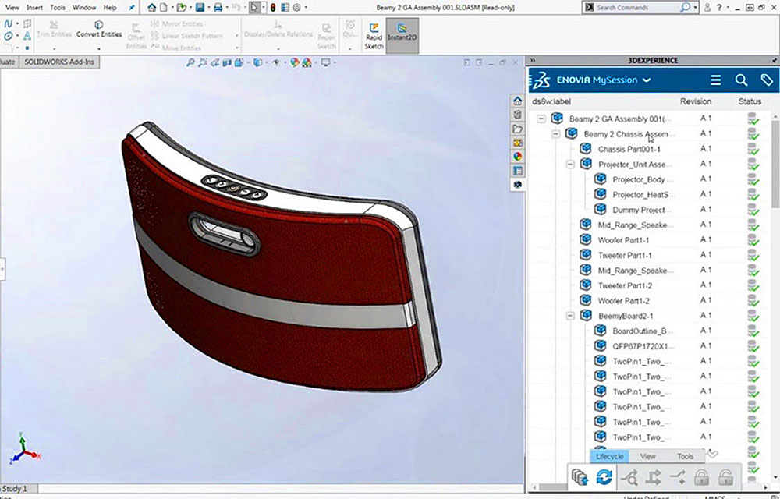
Task: Click the Lock icon in the Lifecycle bar
Action: pos(700,477)
